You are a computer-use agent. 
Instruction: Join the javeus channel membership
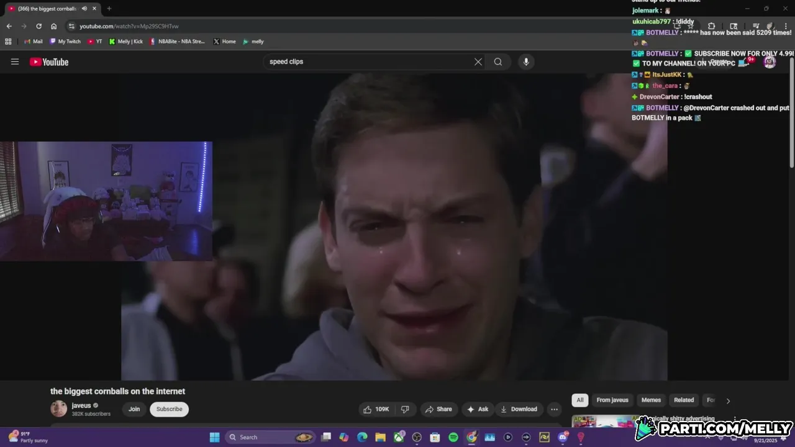coord(134,409)
